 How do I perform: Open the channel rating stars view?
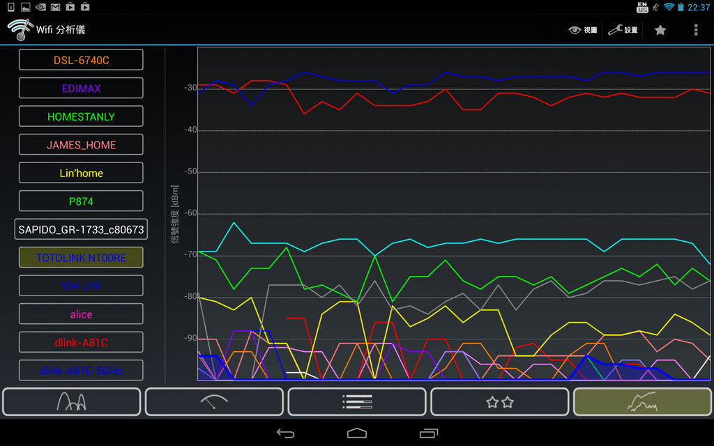pos(499,402)
